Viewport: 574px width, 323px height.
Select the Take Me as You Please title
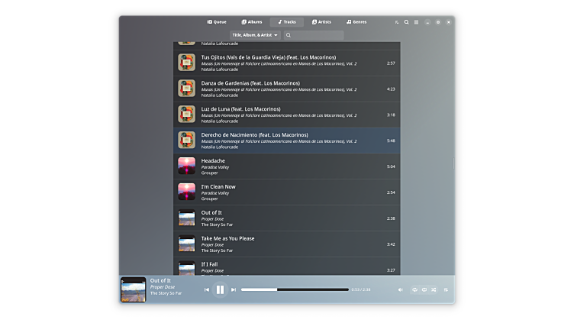(227, 238)
